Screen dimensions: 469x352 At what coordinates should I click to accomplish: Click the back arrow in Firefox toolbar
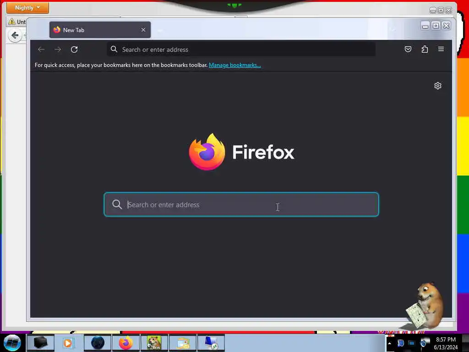coord(41,49)
